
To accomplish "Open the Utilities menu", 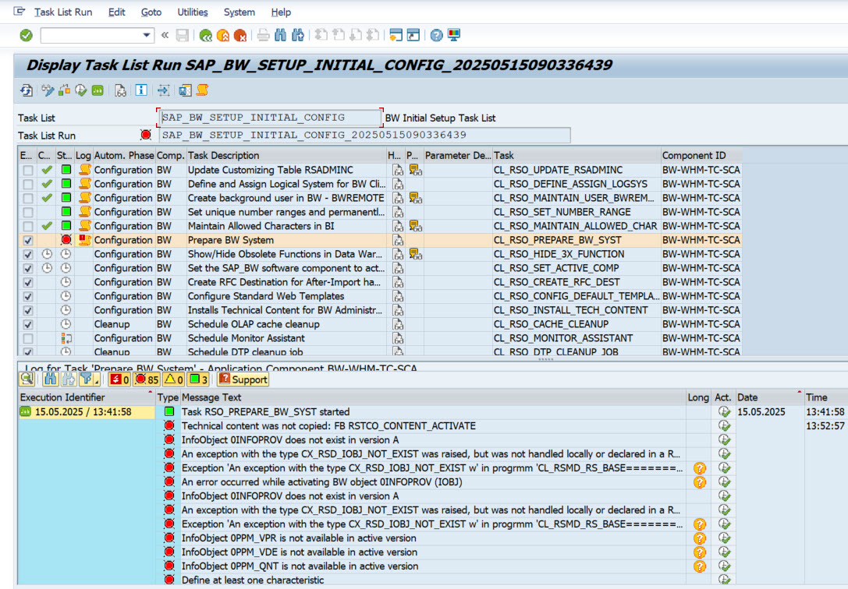I will tap(193, 12).
